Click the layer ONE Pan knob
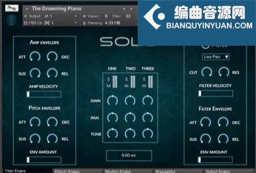The width and height of the screenshot is (256, 173). click(112, 117)
